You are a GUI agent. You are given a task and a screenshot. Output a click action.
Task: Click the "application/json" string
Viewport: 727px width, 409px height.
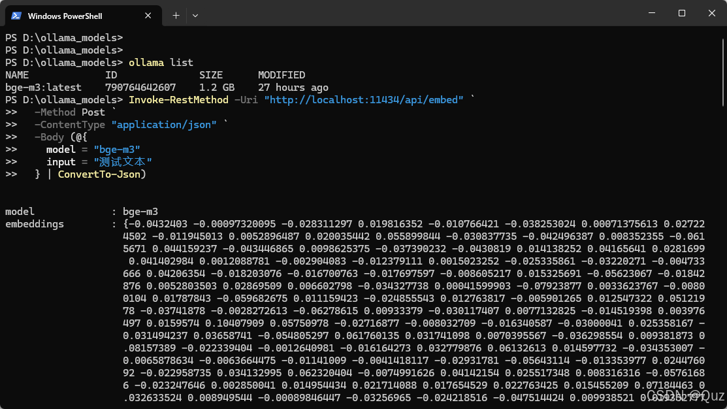(164, 125)
